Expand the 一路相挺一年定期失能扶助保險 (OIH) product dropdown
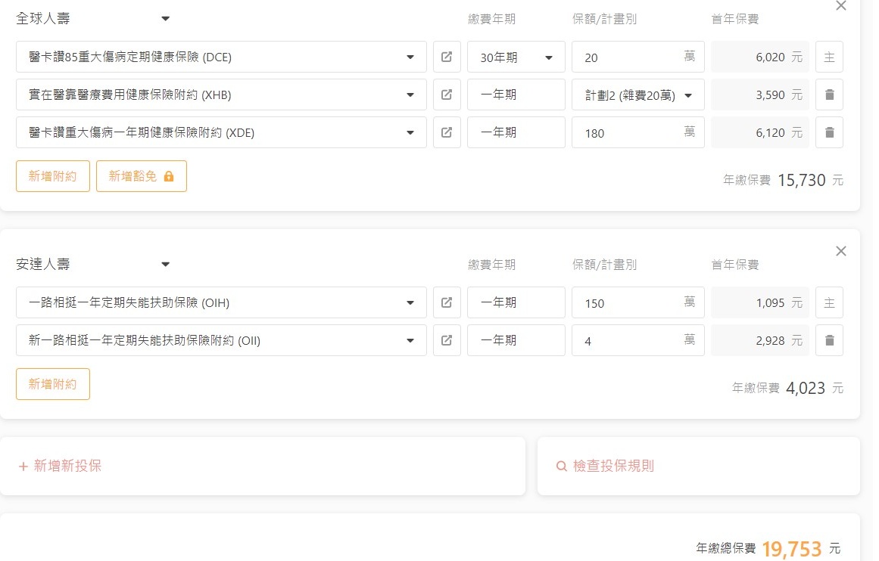 pyautogui.click(x=410, y=302)
